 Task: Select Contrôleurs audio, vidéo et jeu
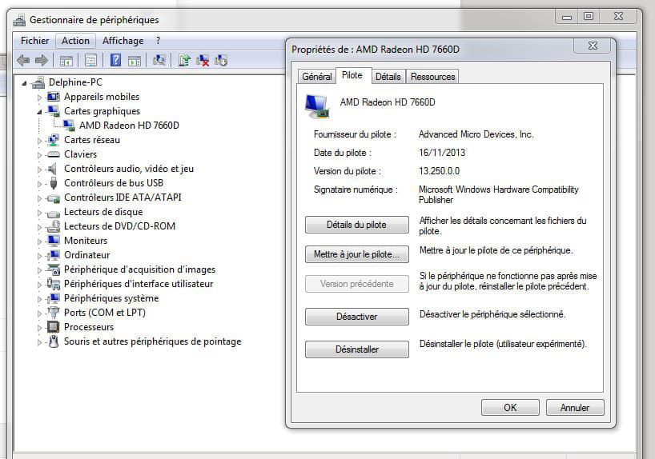point(129,169)
